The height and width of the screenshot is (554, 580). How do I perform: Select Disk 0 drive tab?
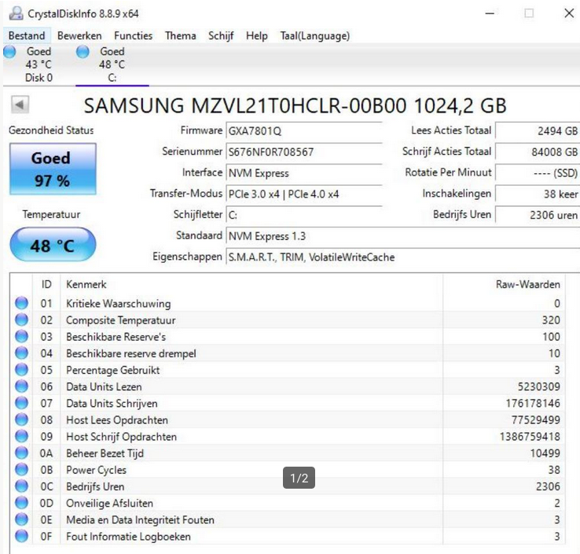[39, 65]
